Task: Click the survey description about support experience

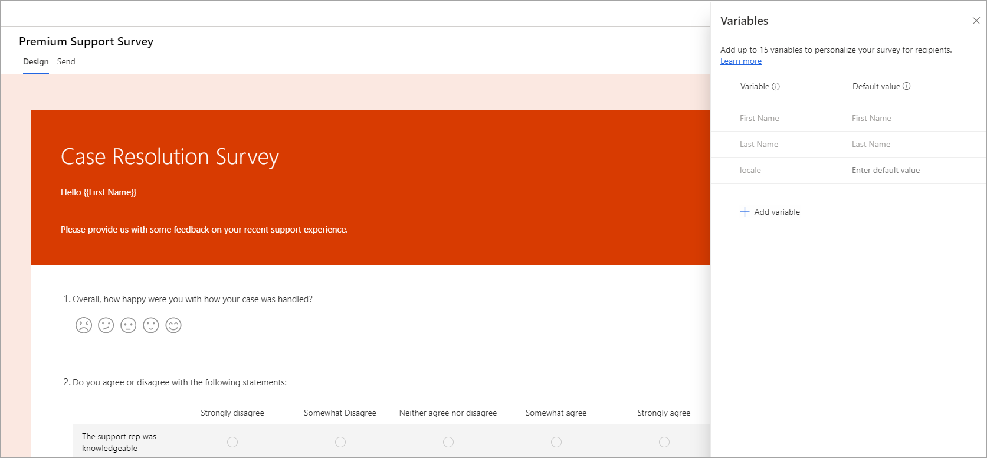Action: tap(204, 230)
